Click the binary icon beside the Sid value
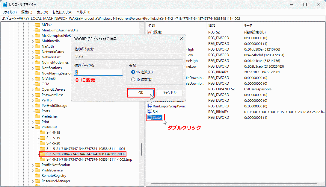 click(149, 112)
